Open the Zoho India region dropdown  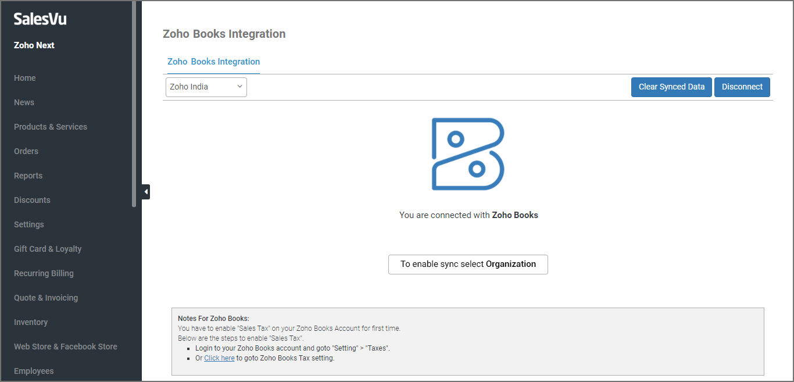206,87
